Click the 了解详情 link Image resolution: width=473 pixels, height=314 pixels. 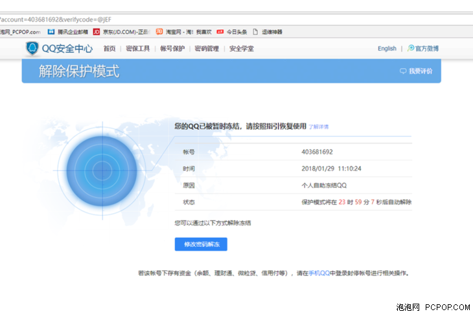pos(318,127)
